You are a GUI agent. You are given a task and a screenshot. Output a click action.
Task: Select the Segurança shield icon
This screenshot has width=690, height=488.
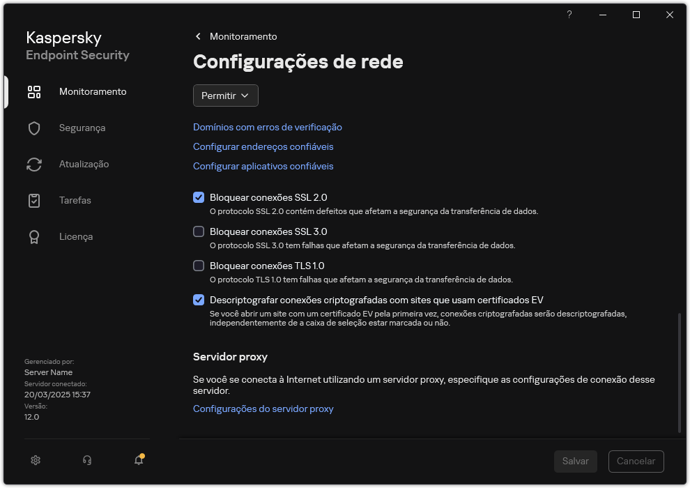pyautogui.click(x=34, y=128)
